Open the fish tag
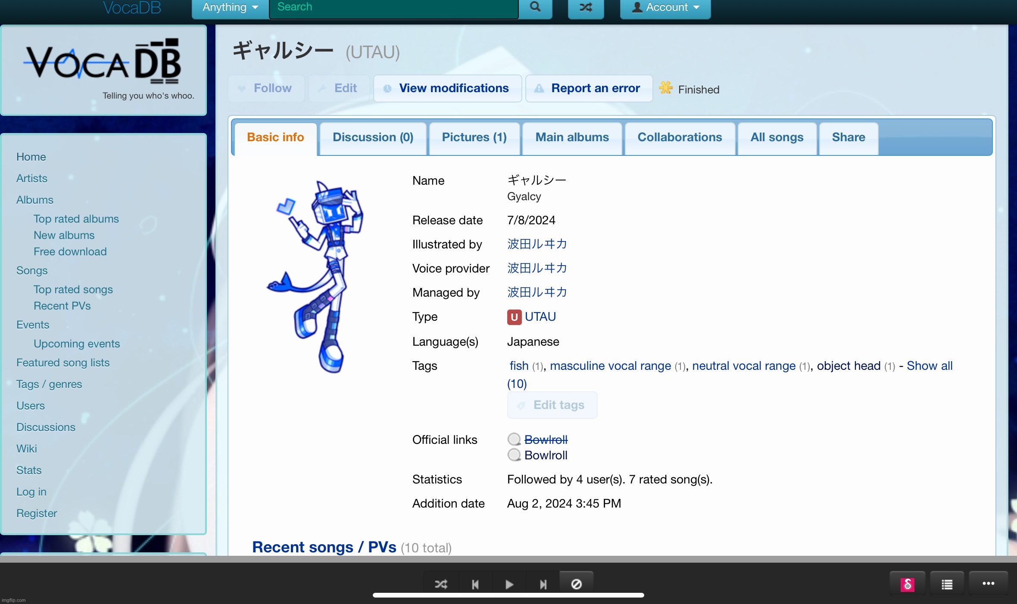 (x=519, y=366)
